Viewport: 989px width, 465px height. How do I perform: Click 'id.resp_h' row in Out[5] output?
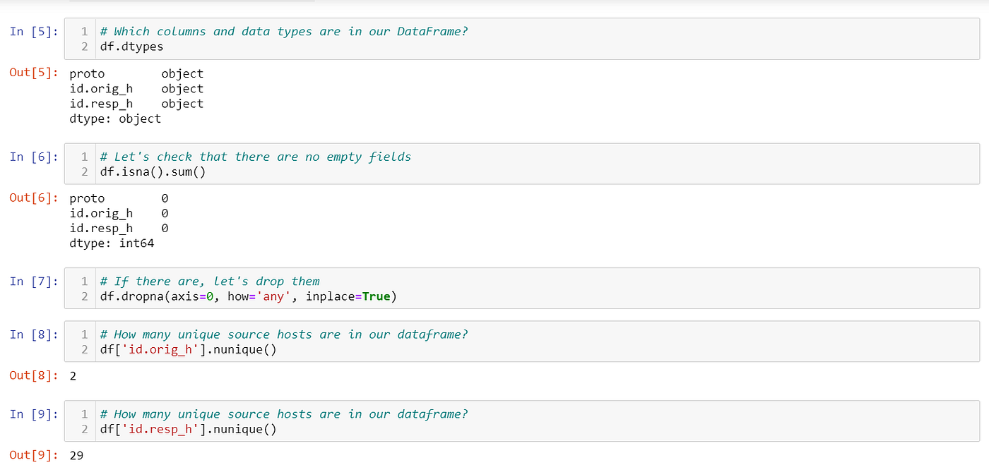[136, 104]
